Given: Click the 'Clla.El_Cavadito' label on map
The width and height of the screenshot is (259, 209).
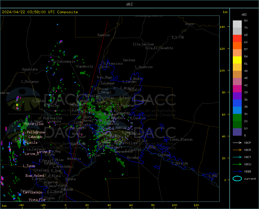Looking at the screenshot, I should pos(159,48).
